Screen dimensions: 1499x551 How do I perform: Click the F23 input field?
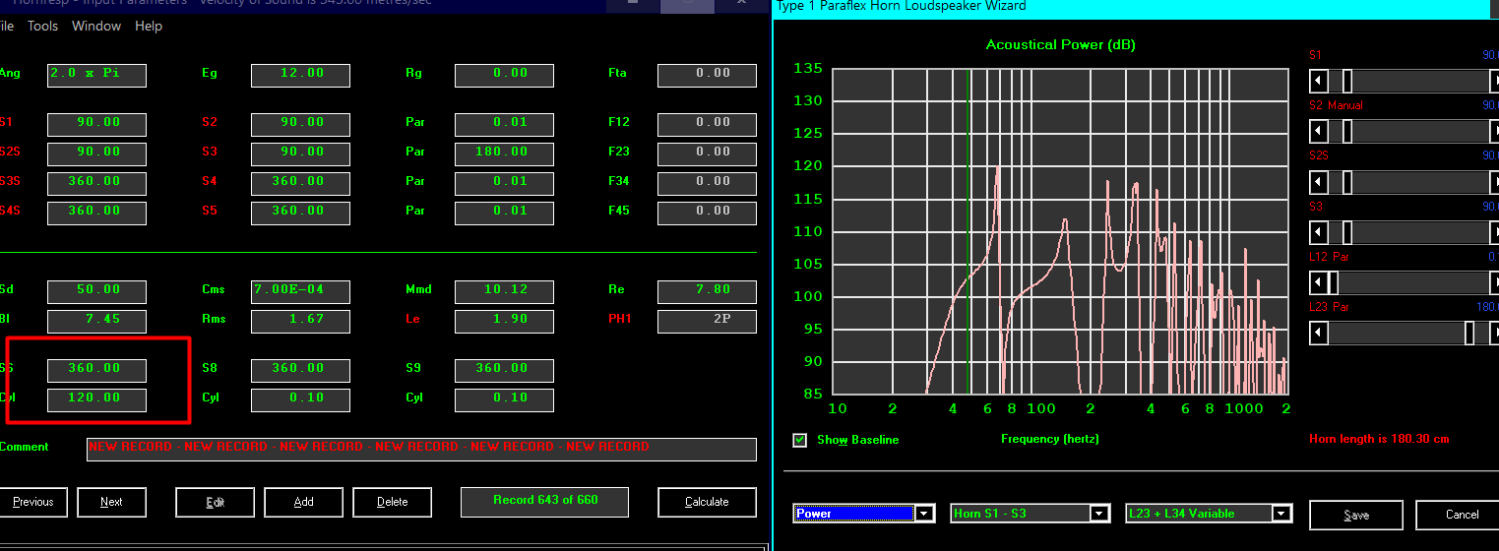coord(707,153)
